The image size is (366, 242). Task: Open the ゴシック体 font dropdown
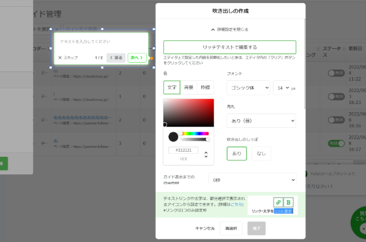click(248, 88)
